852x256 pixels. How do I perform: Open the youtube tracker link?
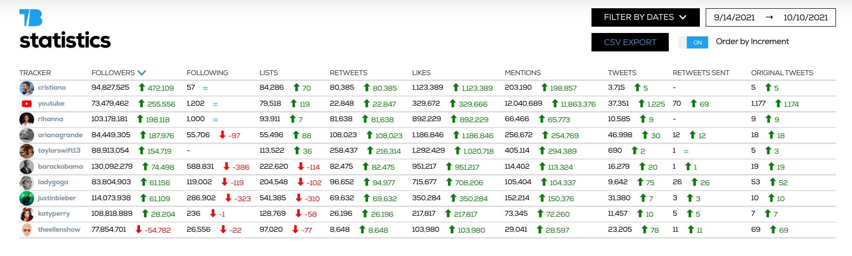pyautogui.click(x=51, y=104)
